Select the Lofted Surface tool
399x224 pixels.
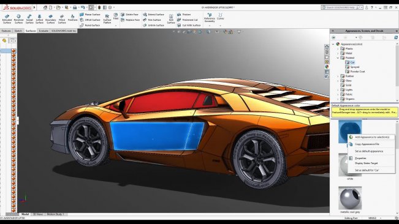coord(39,20)
